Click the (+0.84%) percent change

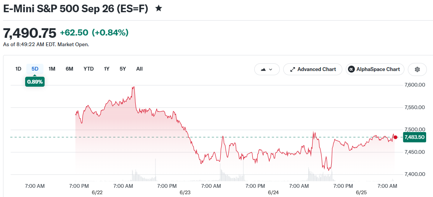110,33
